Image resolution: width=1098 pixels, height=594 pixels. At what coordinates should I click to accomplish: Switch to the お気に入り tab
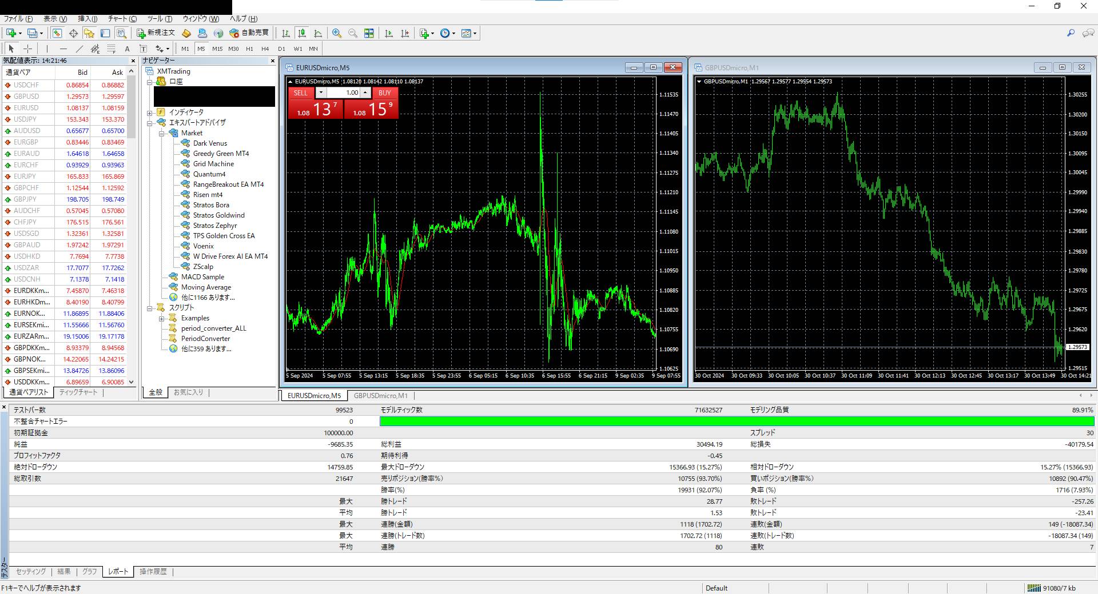coord(188,392)
